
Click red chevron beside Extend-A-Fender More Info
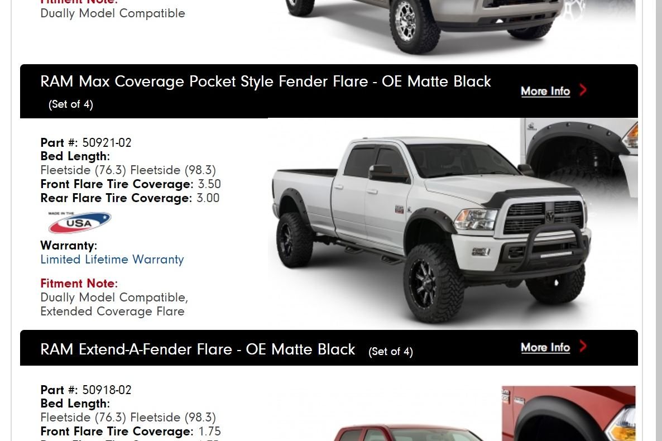pyautogui.click(x=583, y=346)
